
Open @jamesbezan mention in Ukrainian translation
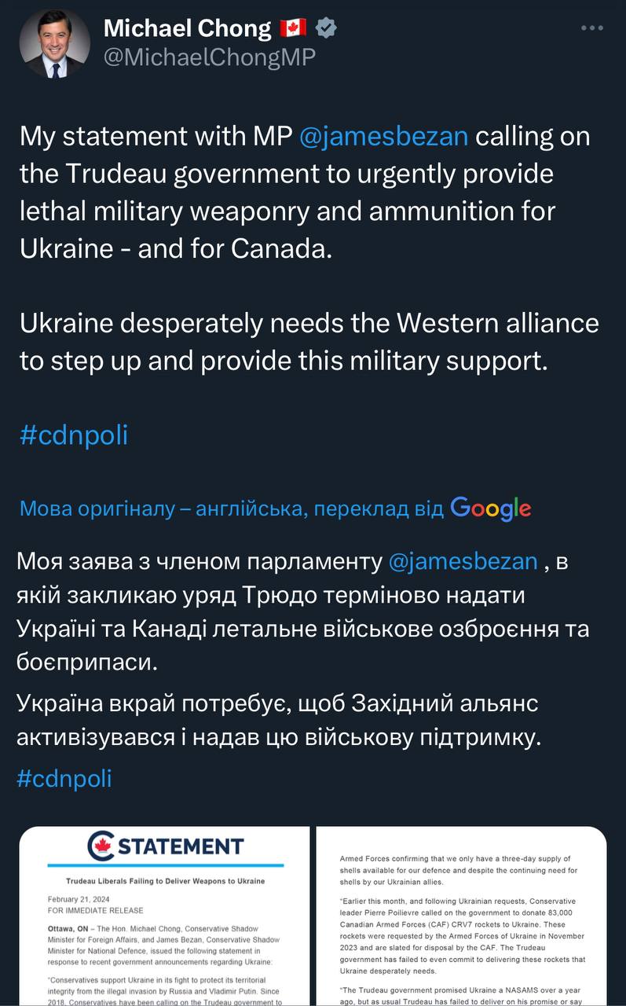463,561
